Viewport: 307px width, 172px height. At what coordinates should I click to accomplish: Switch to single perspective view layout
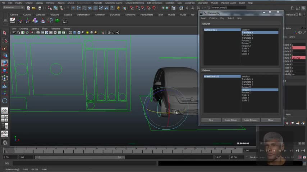tap(5, 111)
